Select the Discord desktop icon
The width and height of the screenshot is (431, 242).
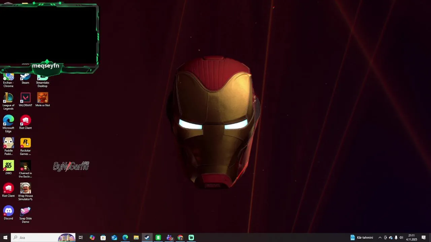tap(8, 213)
